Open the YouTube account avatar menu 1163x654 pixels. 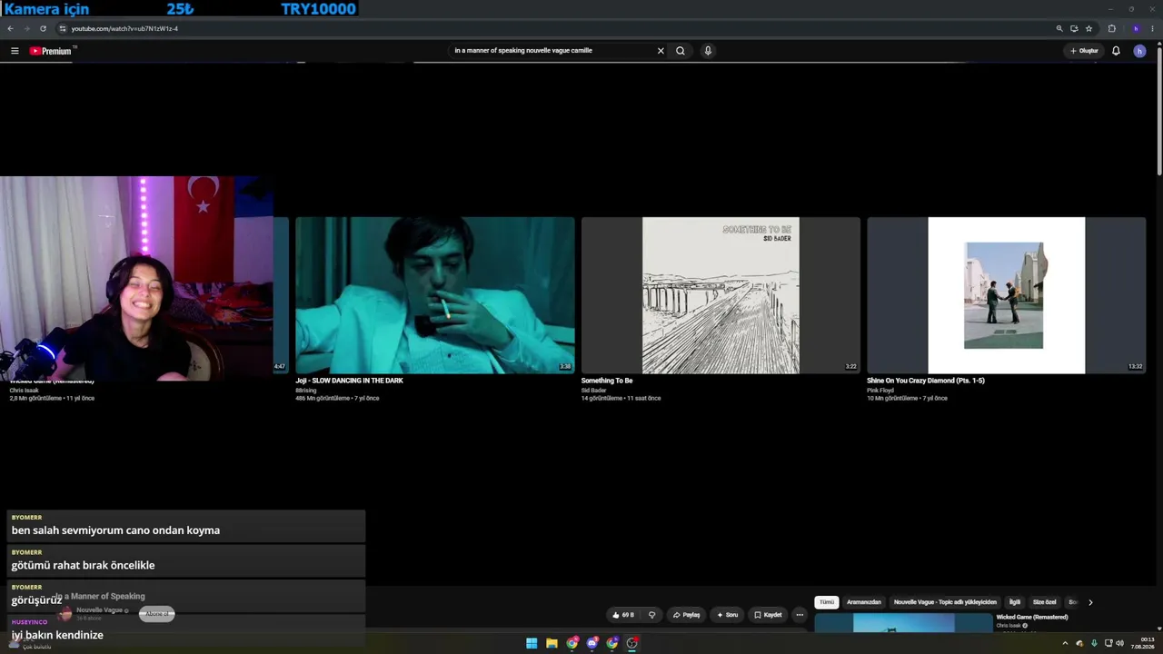[x=1139, y=51]
